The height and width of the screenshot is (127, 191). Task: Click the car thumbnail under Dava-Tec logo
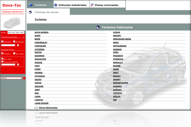point(12,23)
